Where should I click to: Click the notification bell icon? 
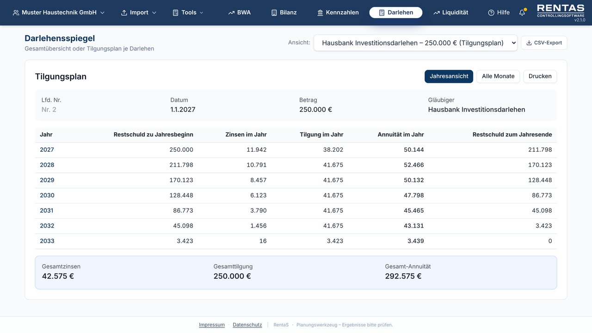(522, 13)
